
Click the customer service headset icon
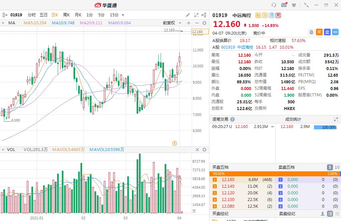[274, 5]
